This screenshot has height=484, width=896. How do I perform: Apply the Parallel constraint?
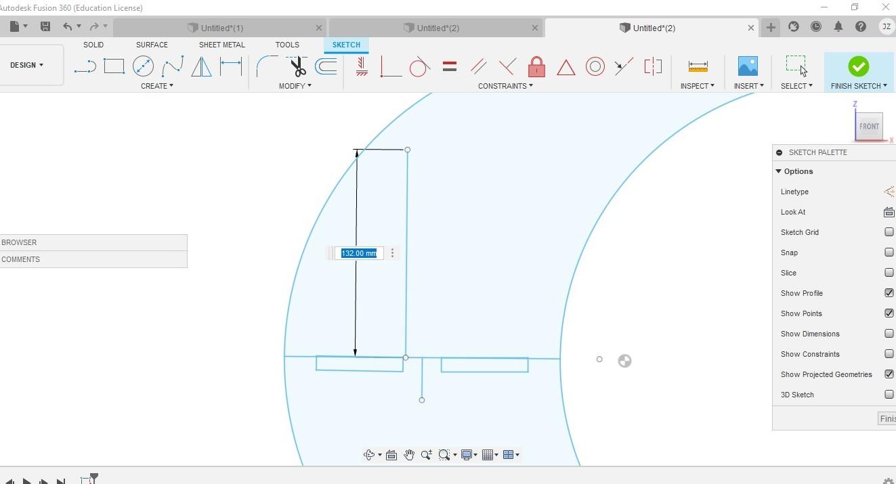478,66
